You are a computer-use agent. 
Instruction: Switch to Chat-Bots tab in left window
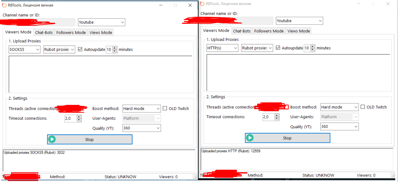[44, 33]
